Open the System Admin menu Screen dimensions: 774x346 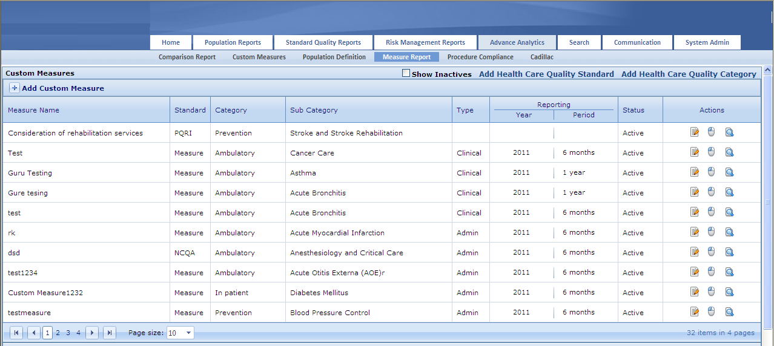tap(707, 42)
